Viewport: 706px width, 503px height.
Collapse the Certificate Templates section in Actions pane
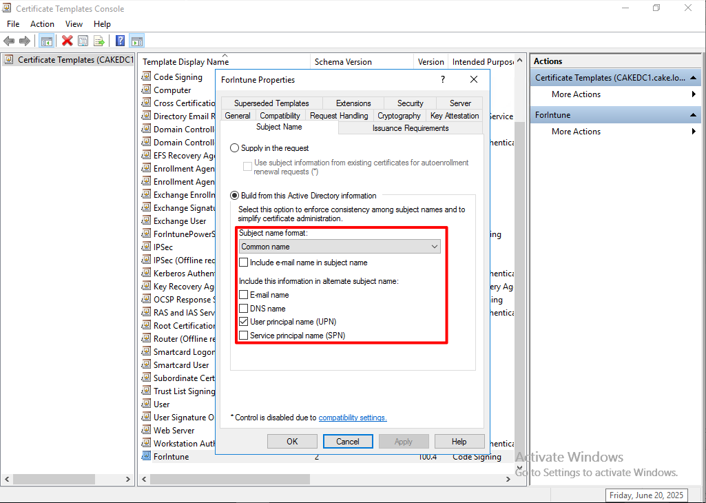[694, 77]
